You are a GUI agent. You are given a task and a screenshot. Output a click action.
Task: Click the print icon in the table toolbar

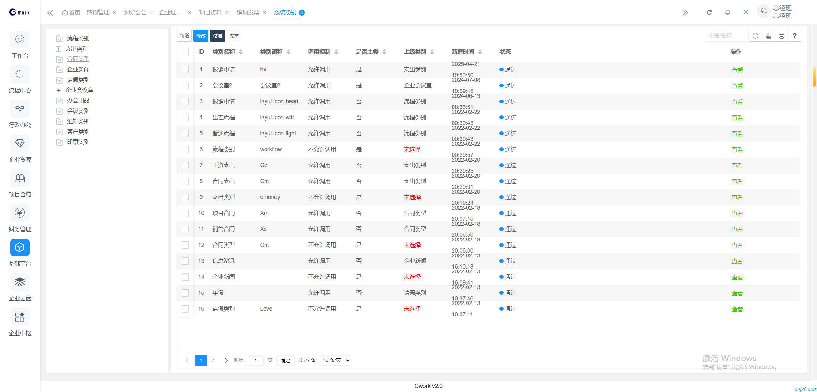[x=782, y=36]
